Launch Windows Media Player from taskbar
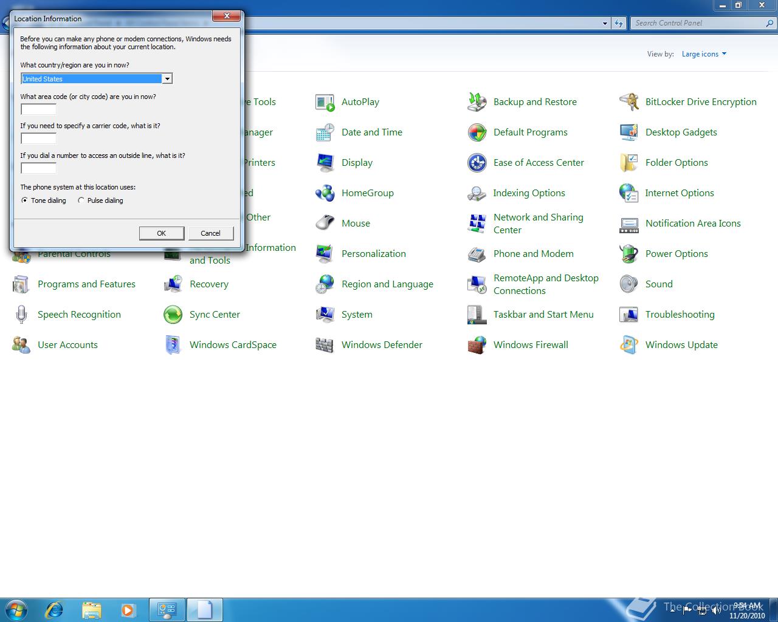This screenshot has width=778, height=622. [128, 609]
